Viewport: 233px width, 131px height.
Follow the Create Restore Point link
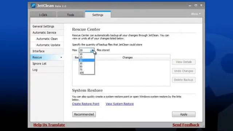(86, 104)
